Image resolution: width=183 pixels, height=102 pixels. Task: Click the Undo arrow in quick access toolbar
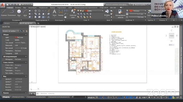[23, 5]
